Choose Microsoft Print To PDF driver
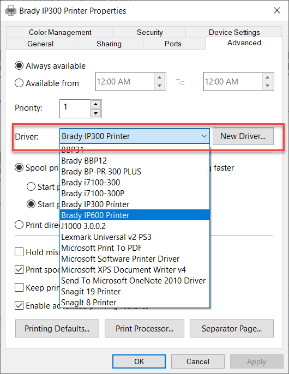Screen dimensions: 289x374 135,248
